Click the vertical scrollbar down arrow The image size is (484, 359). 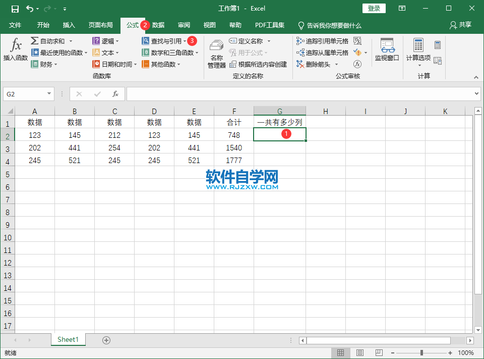(x=478, y=330)
